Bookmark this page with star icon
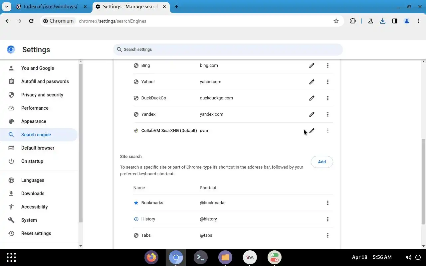Viewport: 426px width, 266px height. [336, 21]
